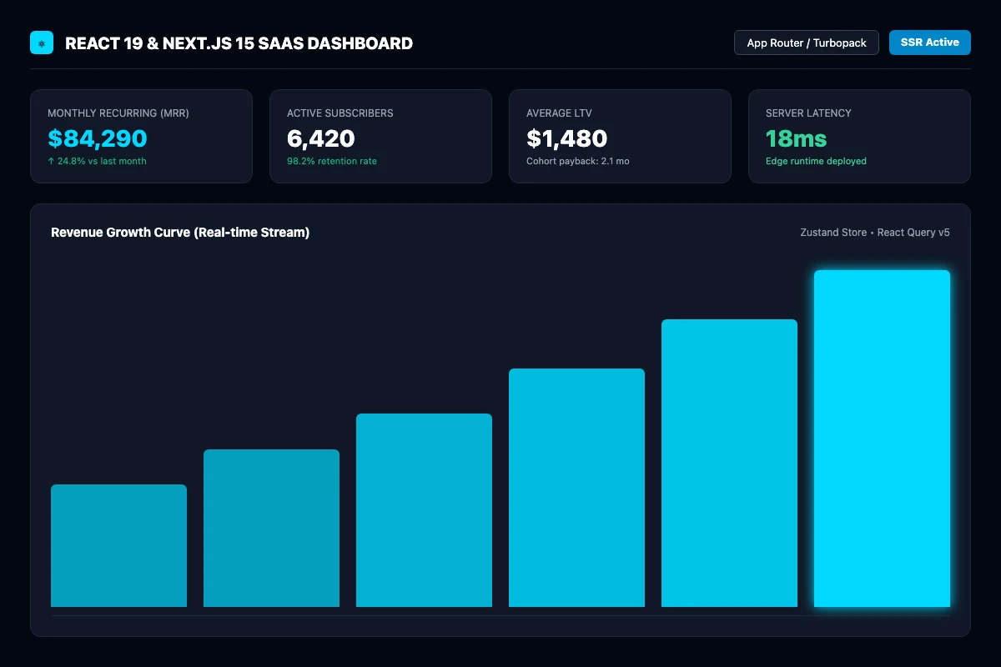The height and width of the screenshot is (667, 1001).
Task: Open the Monthly Recurring (MRR) card
Action: pos(141,136)
